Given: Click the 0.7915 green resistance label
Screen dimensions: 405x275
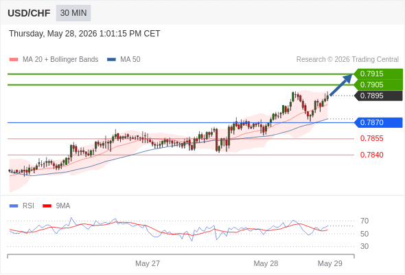Looking at the screenshot, I should point(378,74).
